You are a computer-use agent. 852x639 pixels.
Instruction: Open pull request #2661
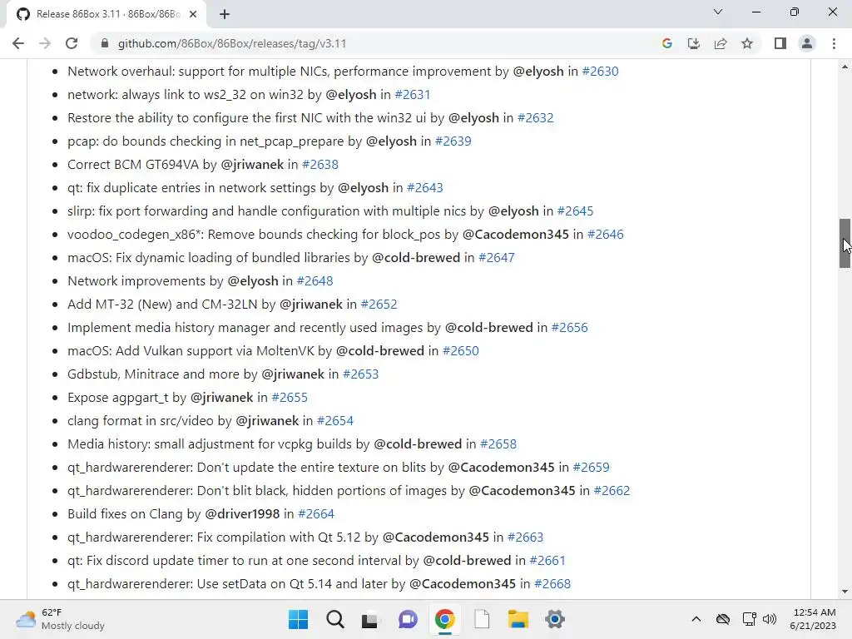pos(547,561)
